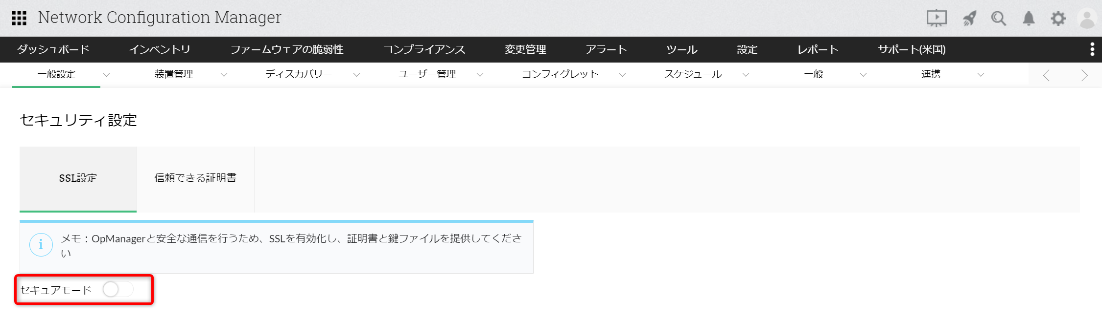This screenshot has height=321, width=1102.
Task: Enable the セキュアモード toggle
Action: click(x=117, y=289)
